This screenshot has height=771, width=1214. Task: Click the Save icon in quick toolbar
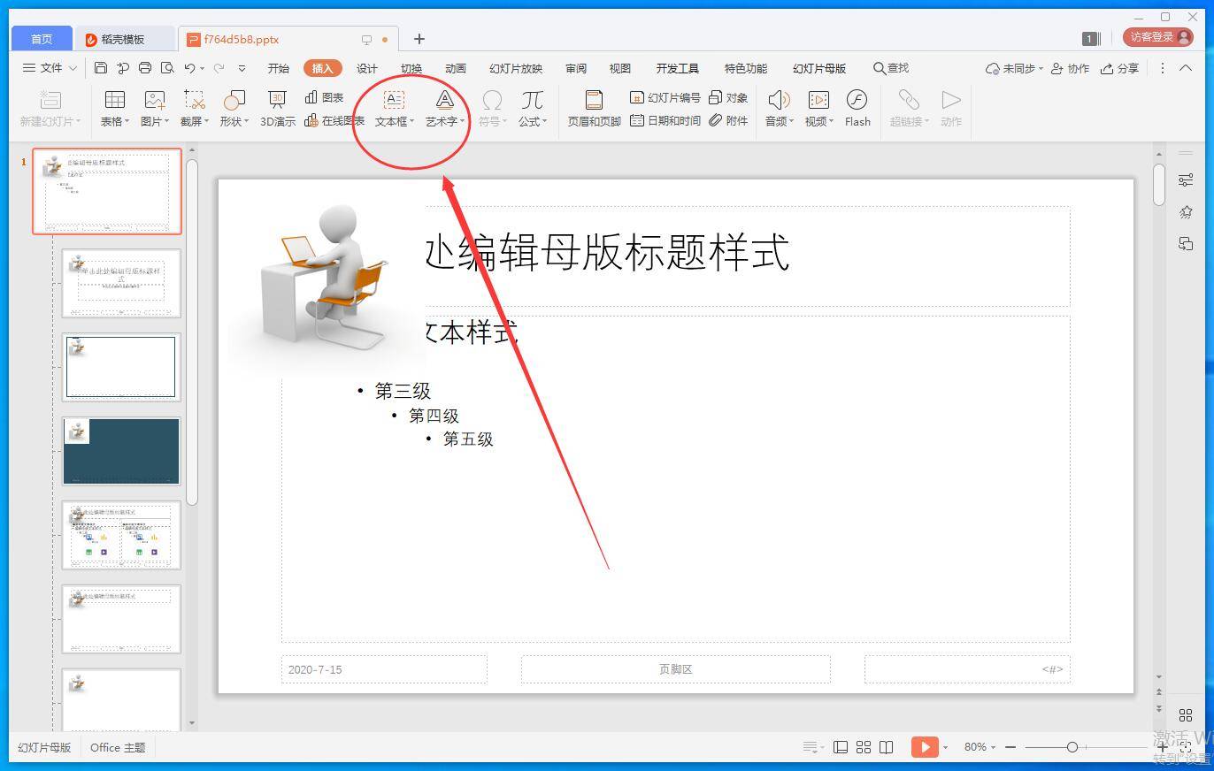point(101,68)
